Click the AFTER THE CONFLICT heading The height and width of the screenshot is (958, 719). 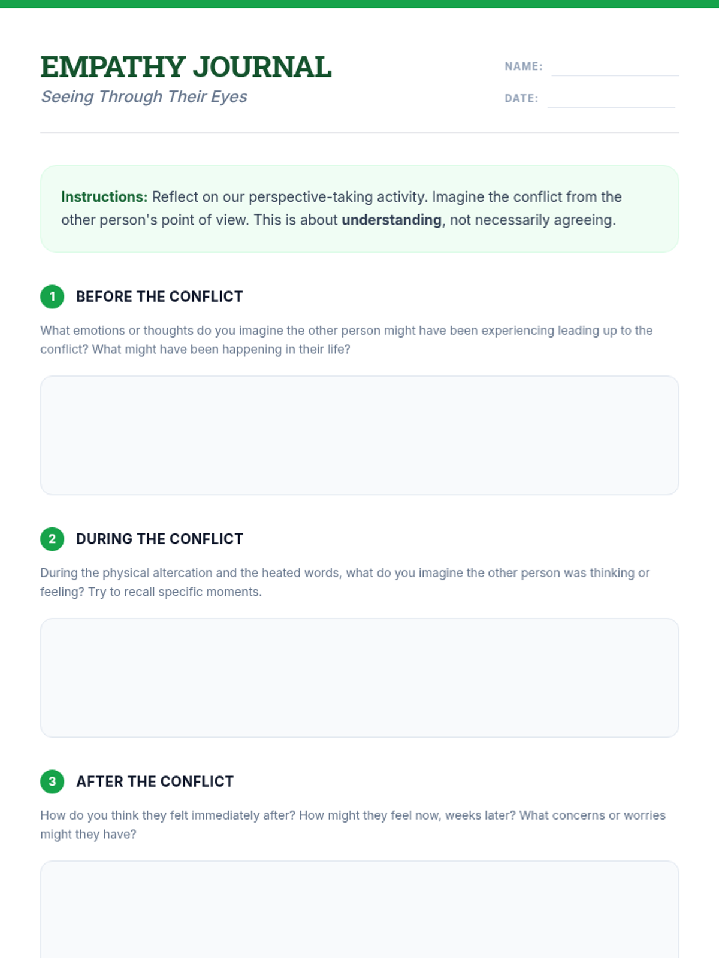pyautogui.click(x=155, y=781)
